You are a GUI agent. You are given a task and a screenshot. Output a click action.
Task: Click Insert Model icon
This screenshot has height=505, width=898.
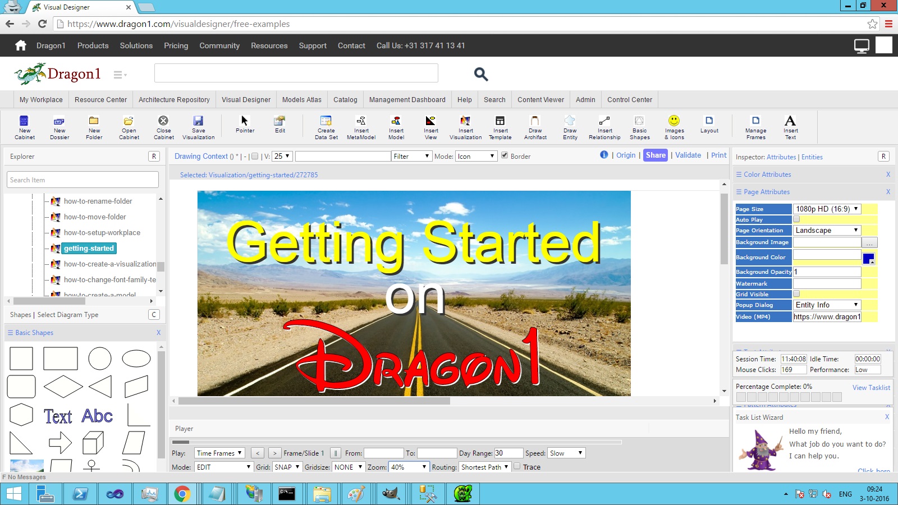click(x=396, y=127)
